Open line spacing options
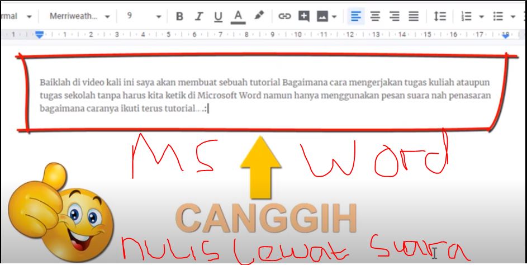Image resolution: width=527 pixels, height=265 pixels. 440,16
